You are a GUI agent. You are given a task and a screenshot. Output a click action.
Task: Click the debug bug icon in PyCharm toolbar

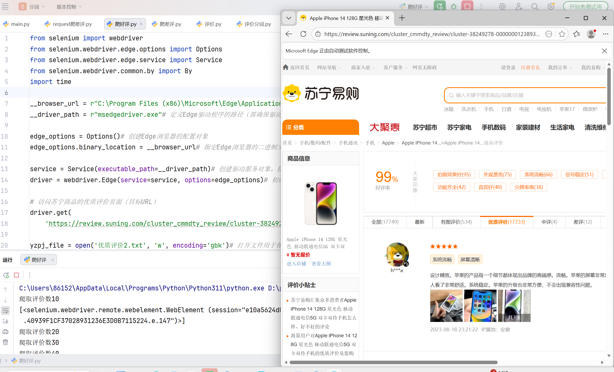coord(454,6)
